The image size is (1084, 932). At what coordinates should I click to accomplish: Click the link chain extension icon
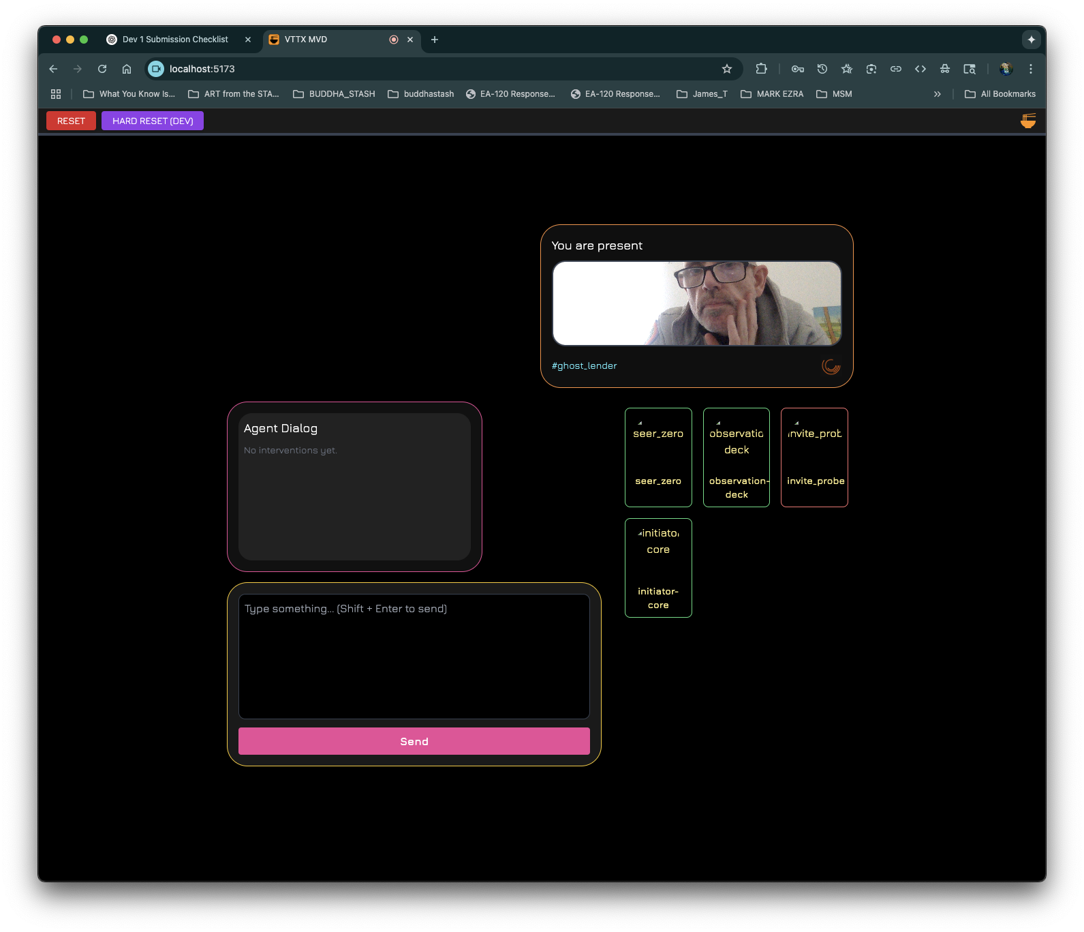point(896,69)
